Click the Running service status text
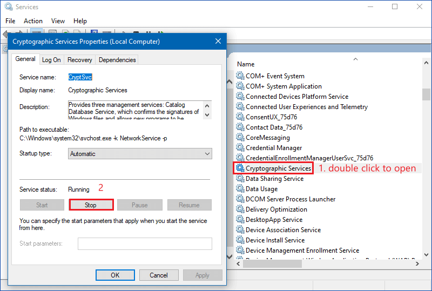Screen dimensions: 432x291 pos(79,190)
